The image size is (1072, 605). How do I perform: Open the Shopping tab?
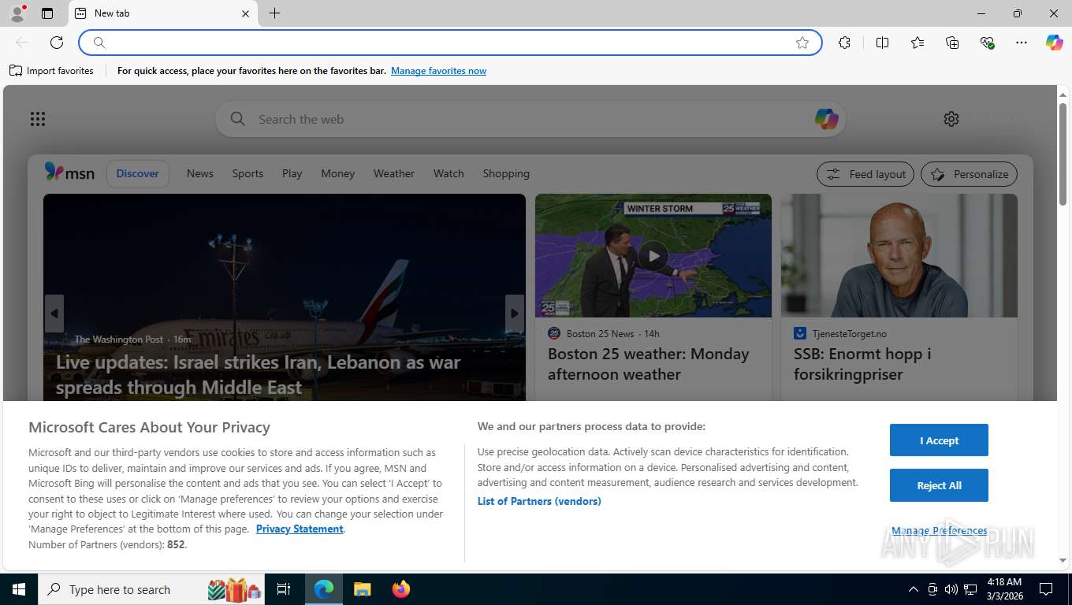[506, 173]
